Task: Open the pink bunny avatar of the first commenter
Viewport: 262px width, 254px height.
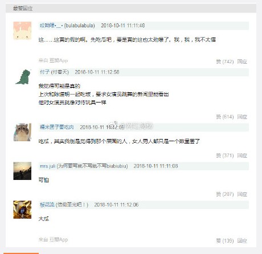Action: (22, 31)
